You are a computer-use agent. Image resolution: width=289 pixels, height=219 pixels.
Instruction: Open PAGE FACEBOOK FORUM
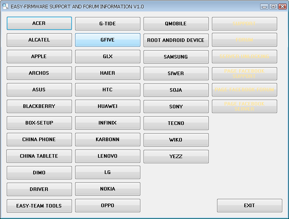pos(244,90)
